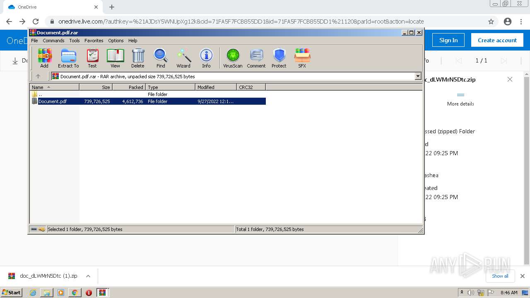Open Chrome from the taskbar

[x=75, y=293]
